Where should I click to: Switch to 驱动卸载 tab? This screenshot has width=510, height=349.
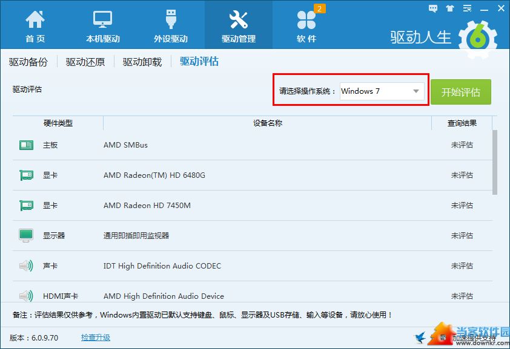142,62
